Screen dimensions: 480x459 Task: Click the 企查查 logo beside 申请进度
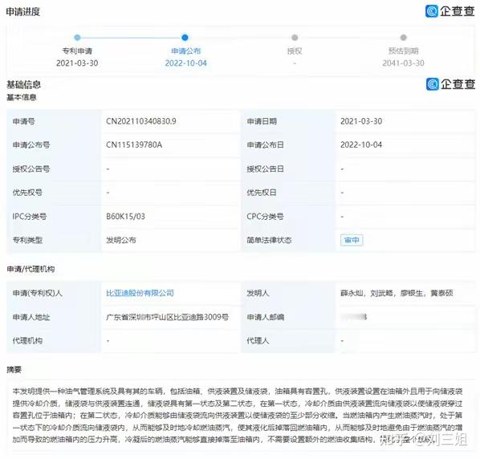click(x=449, y=11)
